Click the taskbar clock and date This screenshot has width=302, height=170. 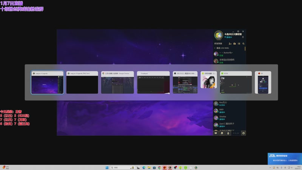pos(298,167)
